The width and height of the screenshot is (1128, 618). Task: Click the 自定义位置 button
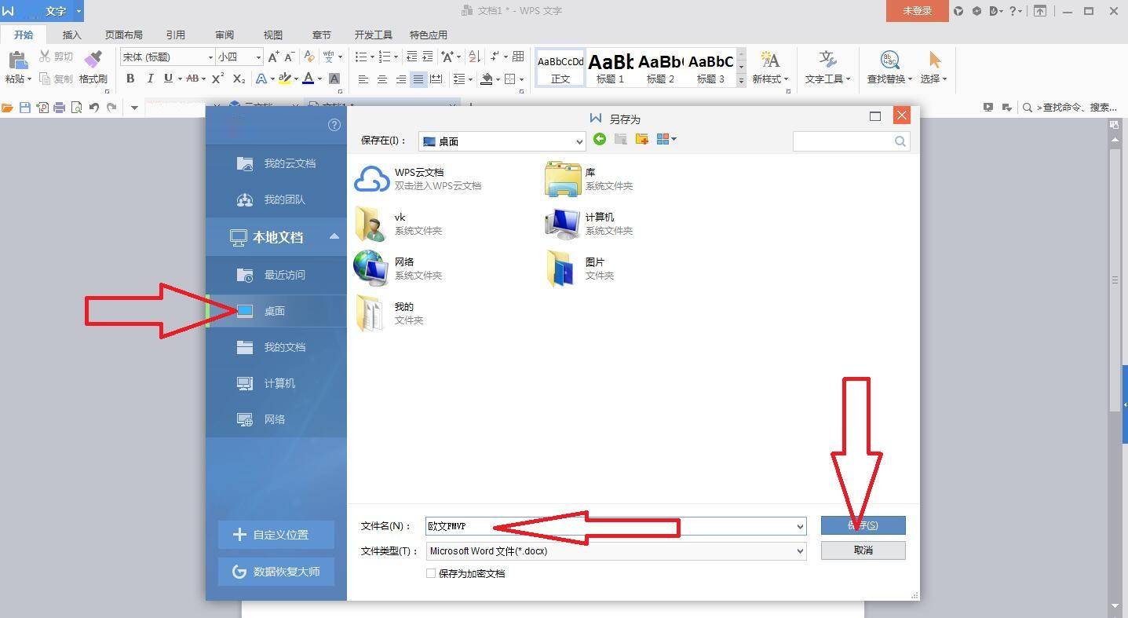(276, 535)
